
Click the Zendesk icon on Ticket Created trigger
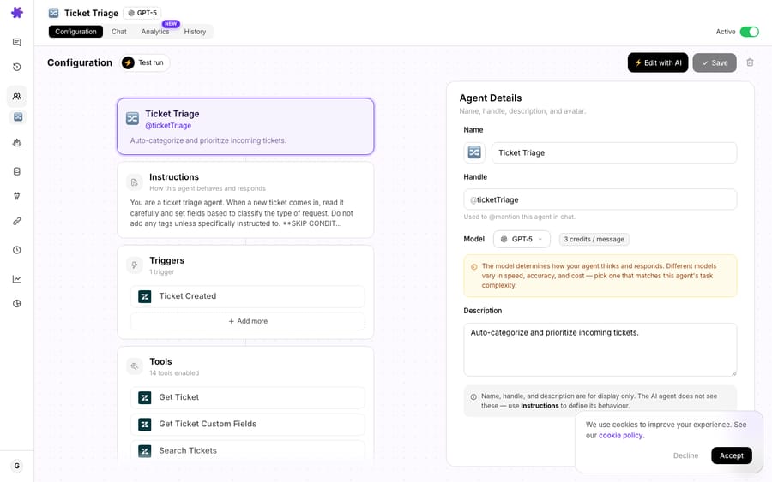[145, 296]
